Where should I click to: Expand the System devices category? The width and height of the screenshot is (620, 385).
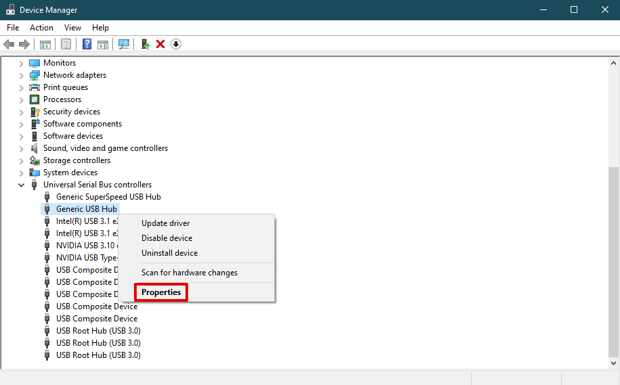pyautogui.click(x=22, y=173)
